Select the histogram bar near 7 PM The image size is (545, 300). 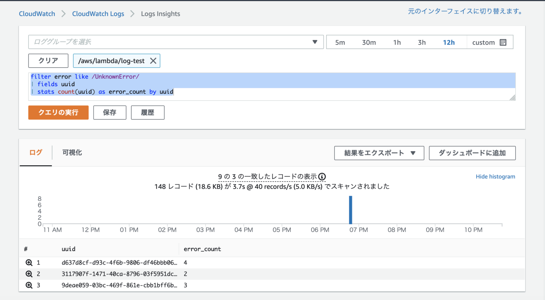pos(351,209)
